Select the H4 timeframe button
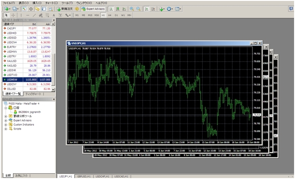 [110, 15]
